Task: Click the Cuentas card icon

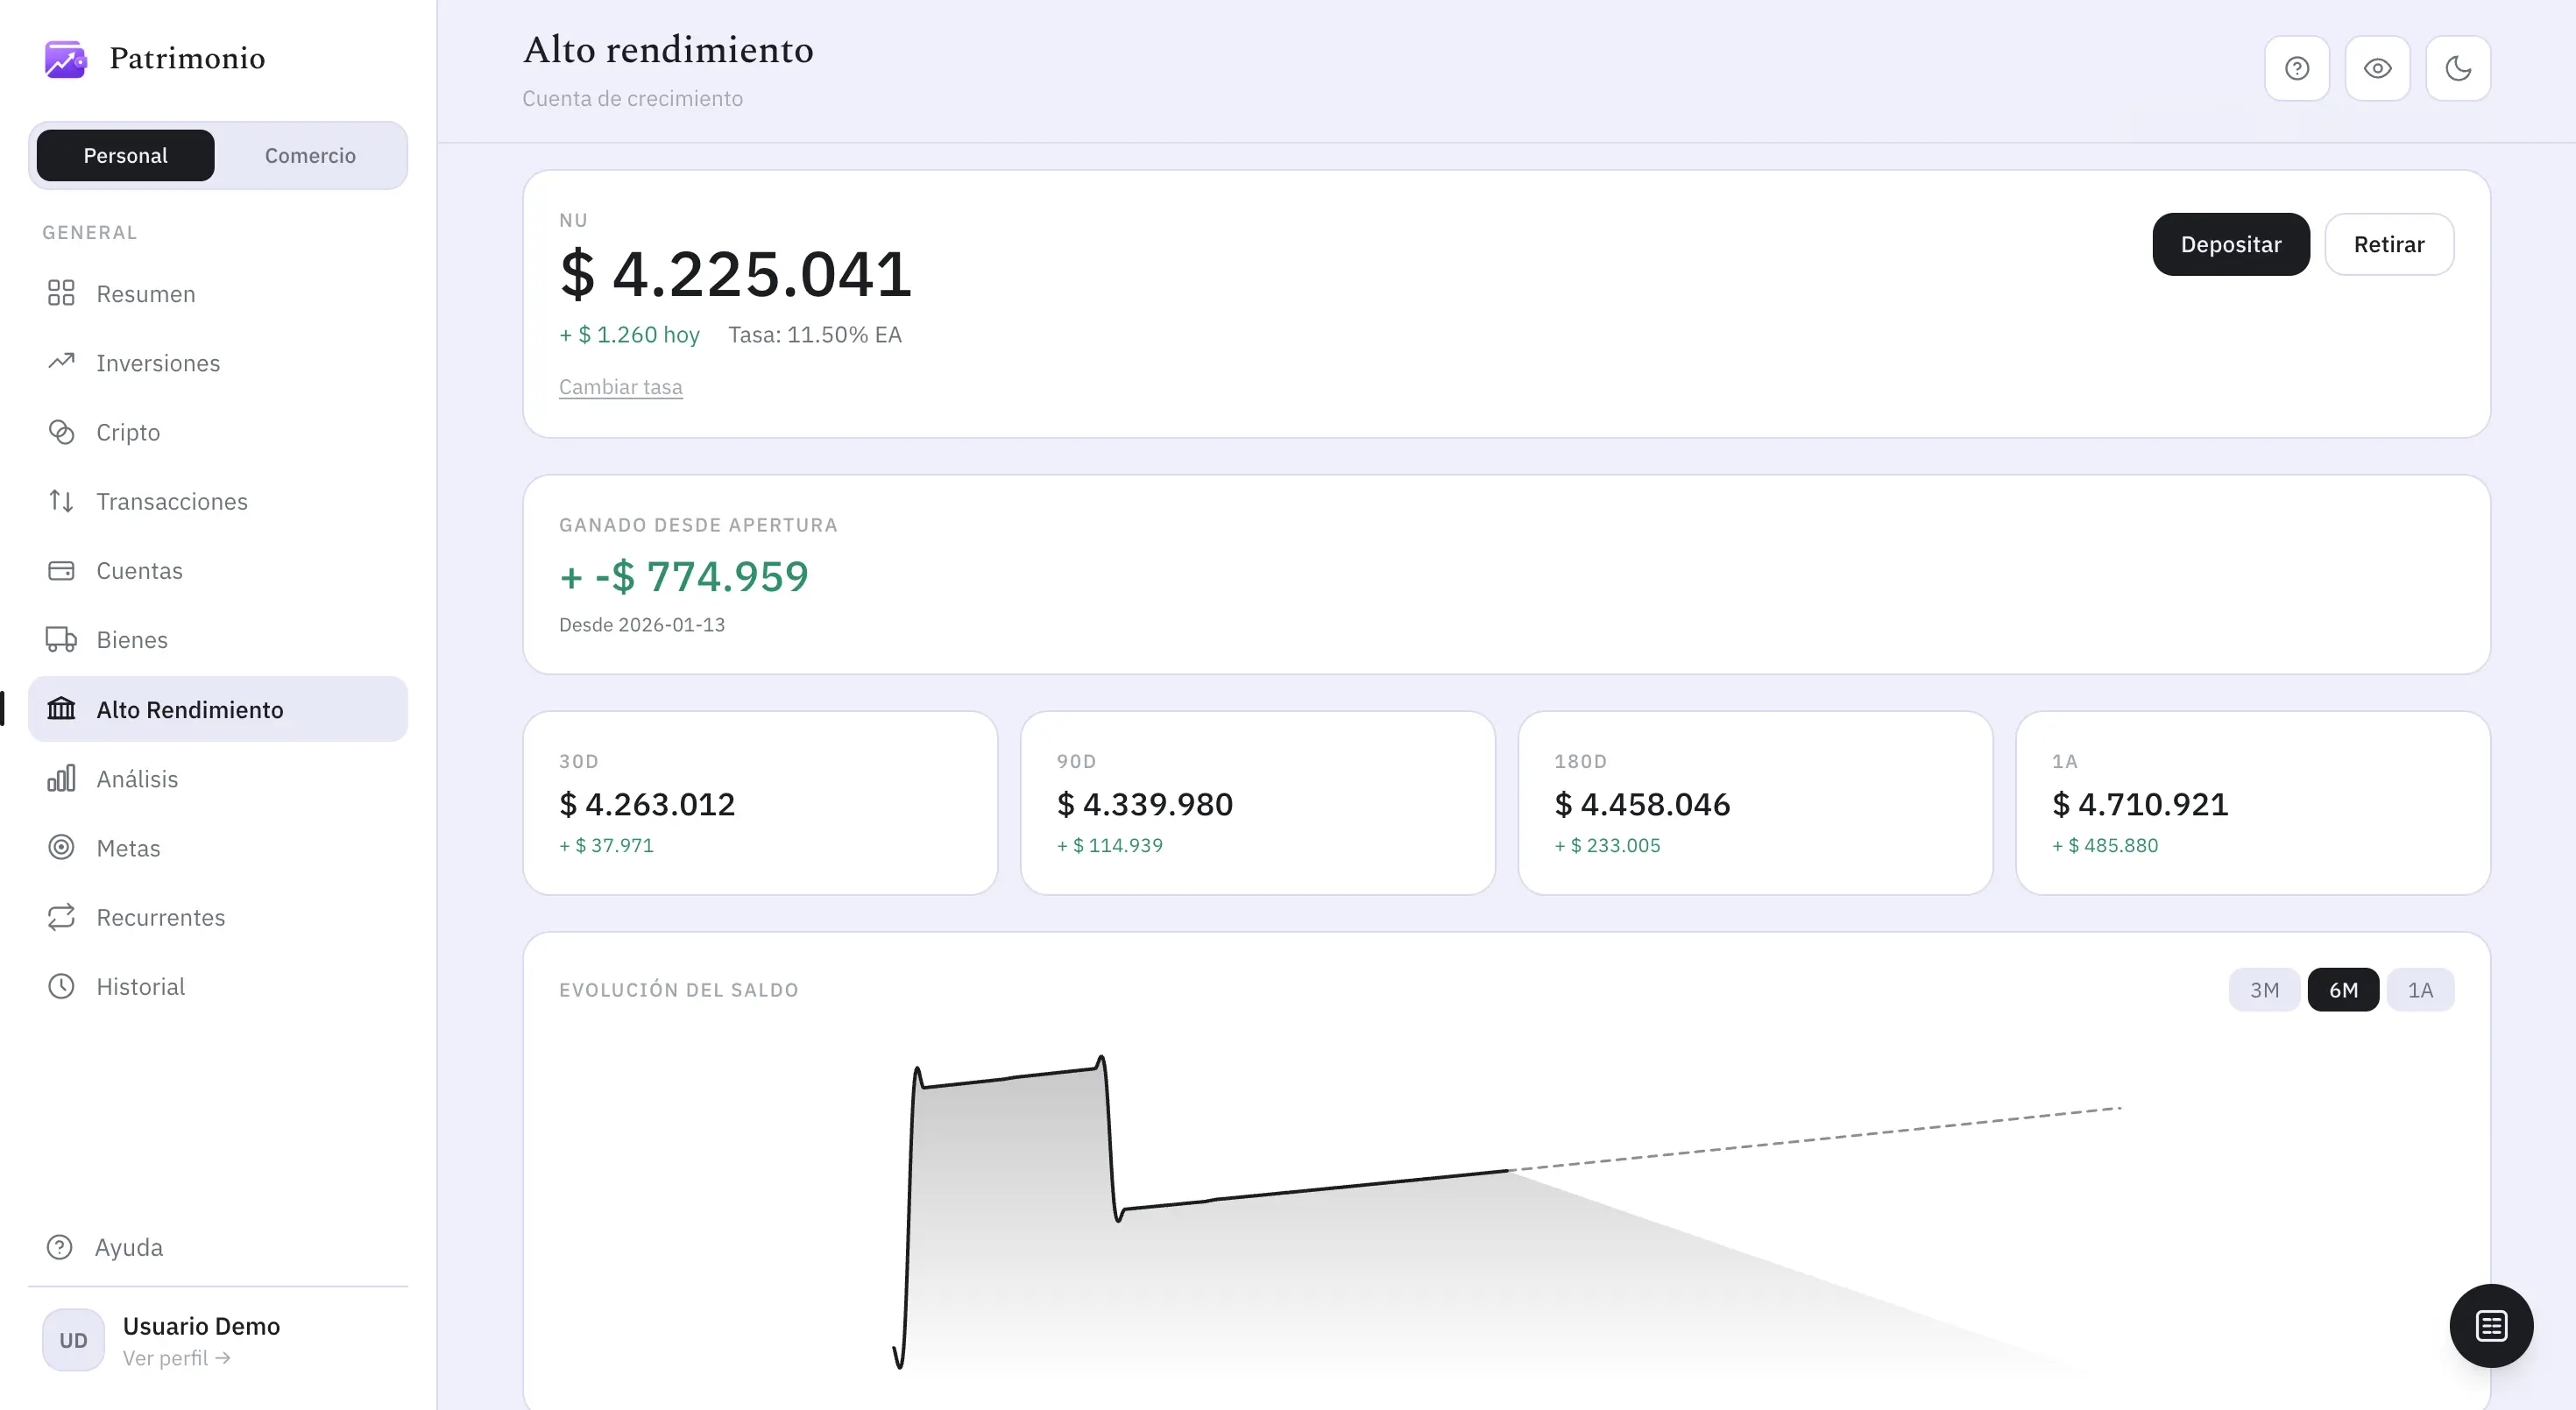Action: coord(61,571)
